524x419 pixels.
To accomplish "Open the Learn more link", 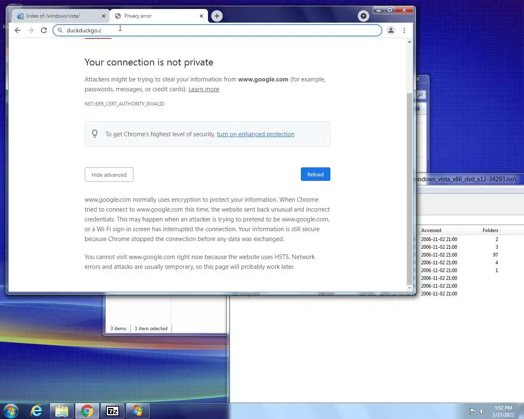I will (x=203, y=89).
